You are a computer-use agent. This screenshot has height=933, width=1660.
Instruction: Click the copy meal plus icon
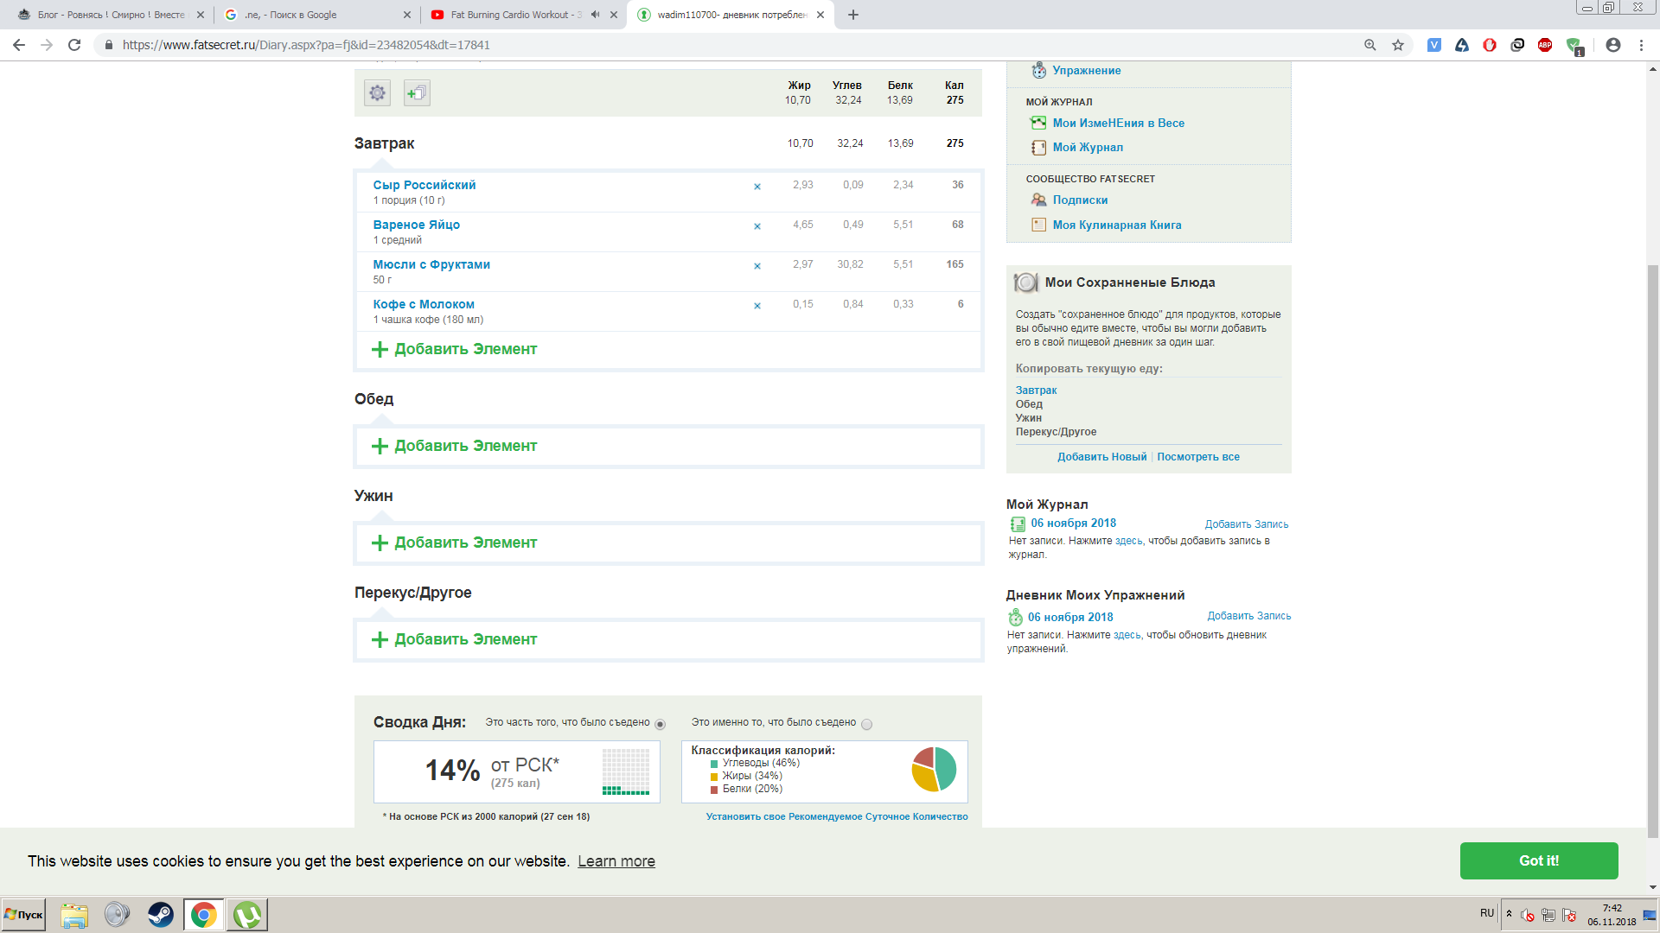click(x=417, y=93)
